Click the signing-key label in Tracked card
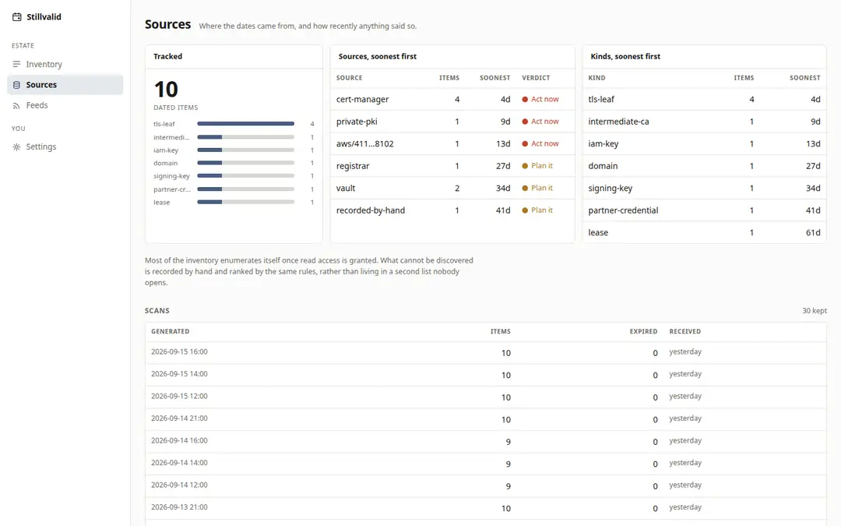The image size is (841, 526). 171,176
